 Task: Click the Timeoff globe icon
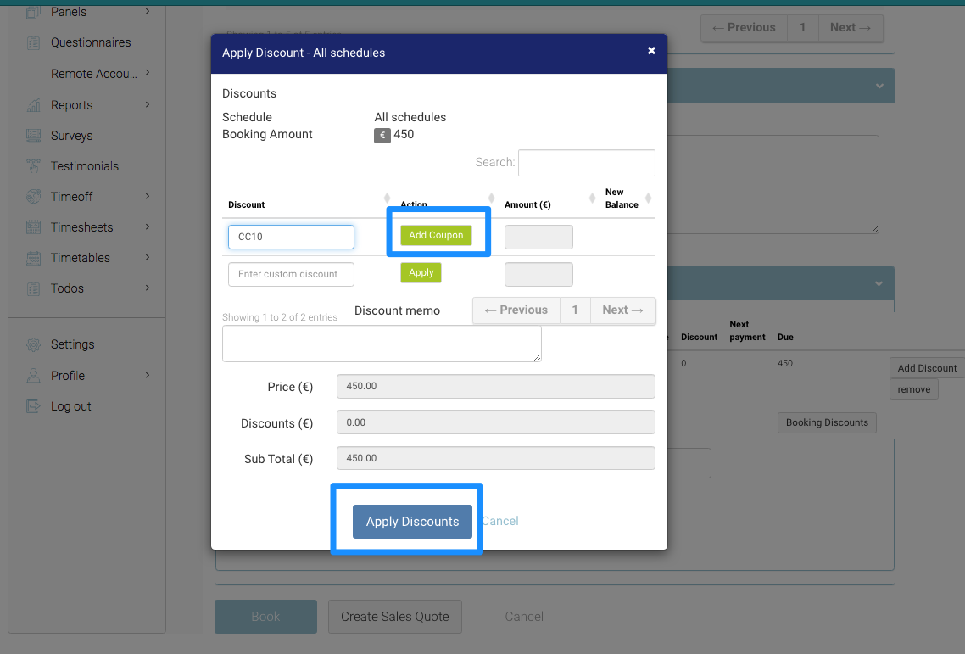[33, 197]
